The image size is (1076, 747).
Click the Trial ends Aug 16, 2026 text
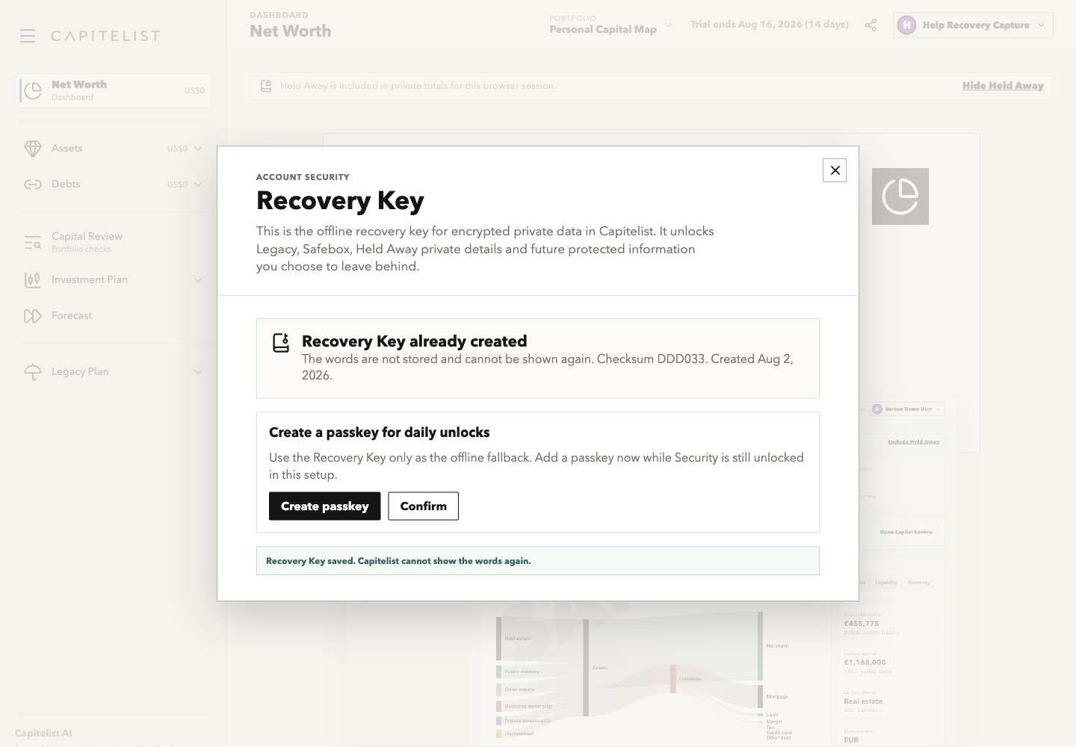coord(770,25)
